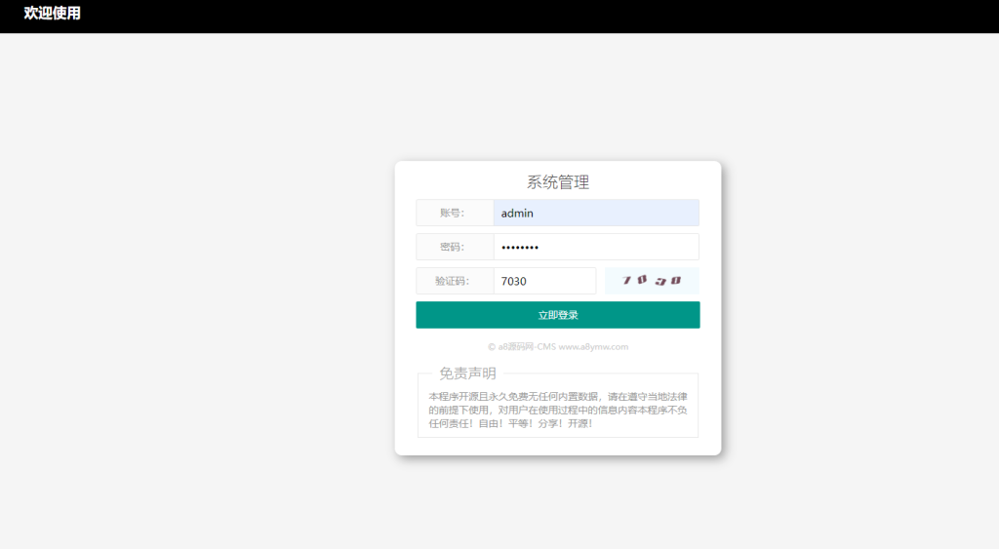
Task: Click the 免责声明 legend text
Action: point(467,373)
